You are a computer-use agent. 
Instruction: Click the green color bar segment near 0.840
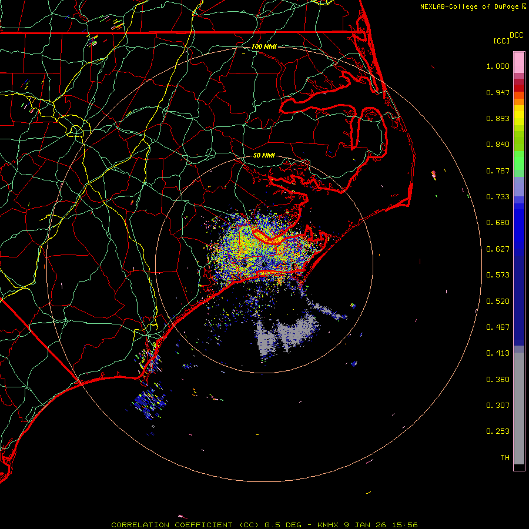coord(519,141)
